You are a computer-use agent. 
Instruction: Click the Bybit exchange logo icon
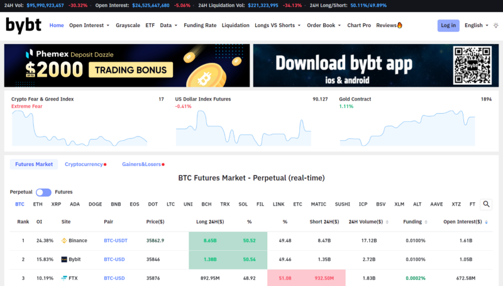(64, 260)
